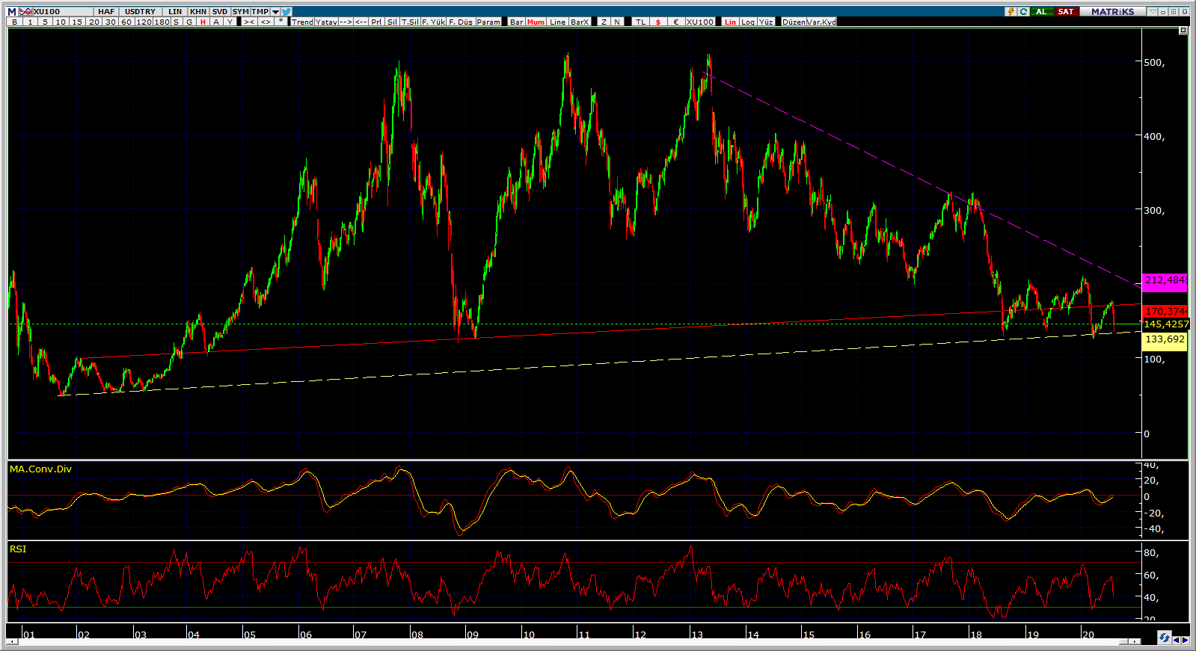Select the Bar chart type
Viewport: 1196px width, 651px height.
pyautogui.click(x=516, y=22)
